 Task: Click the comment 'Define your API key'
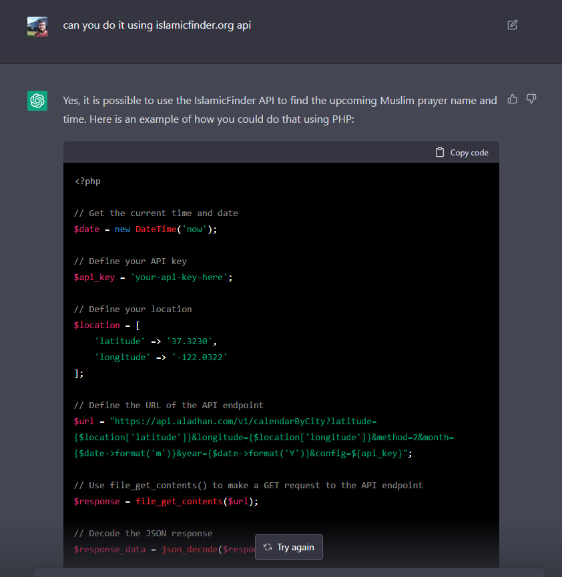coord(130,261)
